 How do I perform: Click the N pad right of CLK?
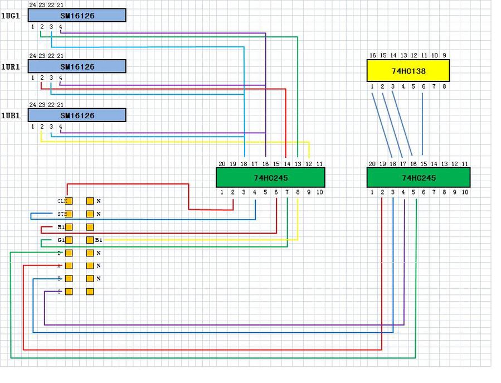(x=90, y=201)
